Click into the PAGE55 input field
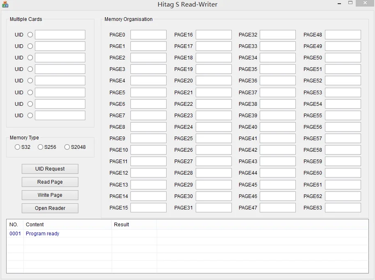 pos(343,115)
